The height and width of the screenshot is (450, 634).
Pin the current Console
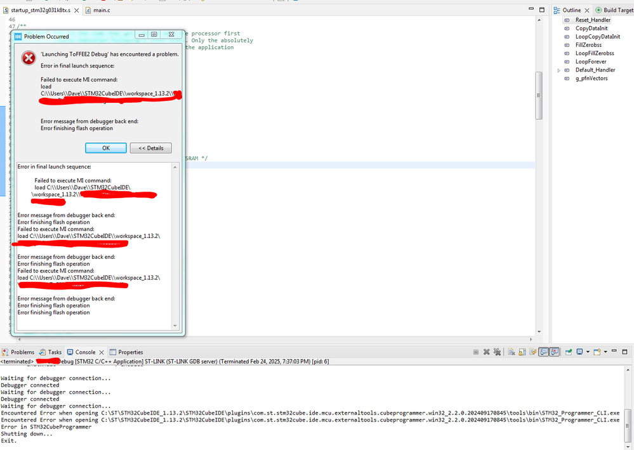click(569, 352)
